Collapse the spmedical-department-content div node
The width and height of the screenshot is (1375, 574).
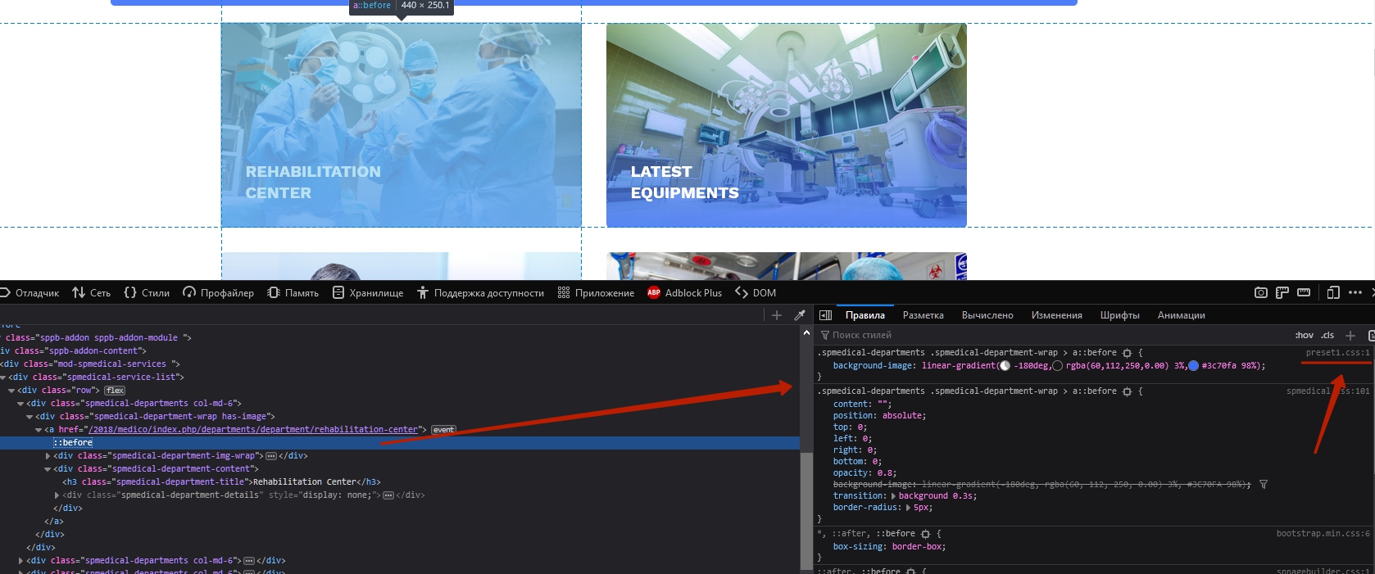point(48,469)
